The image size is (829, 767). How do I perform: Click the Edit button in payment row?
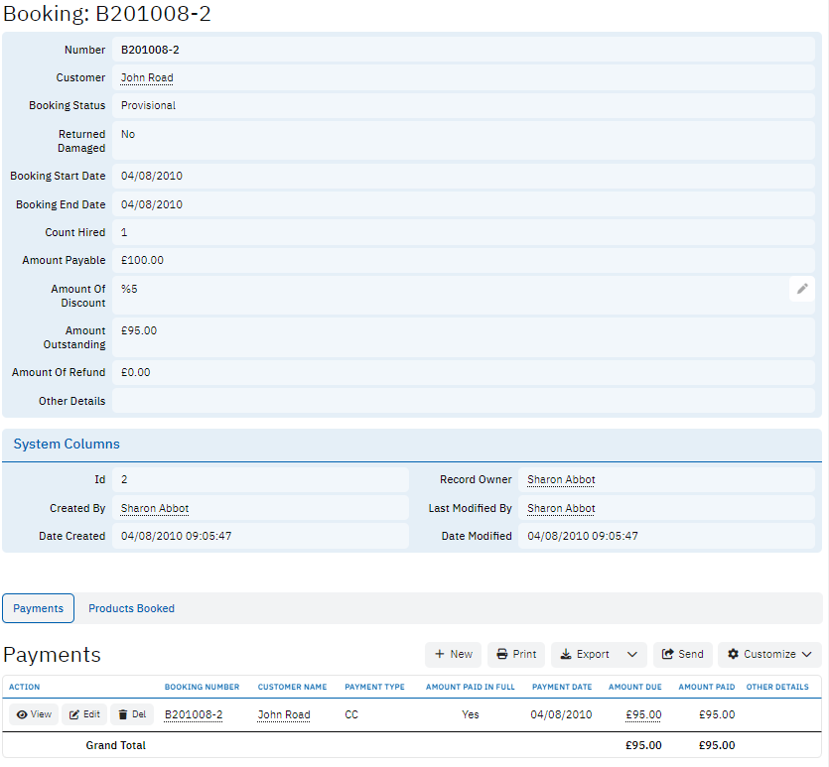click(84, 714)
